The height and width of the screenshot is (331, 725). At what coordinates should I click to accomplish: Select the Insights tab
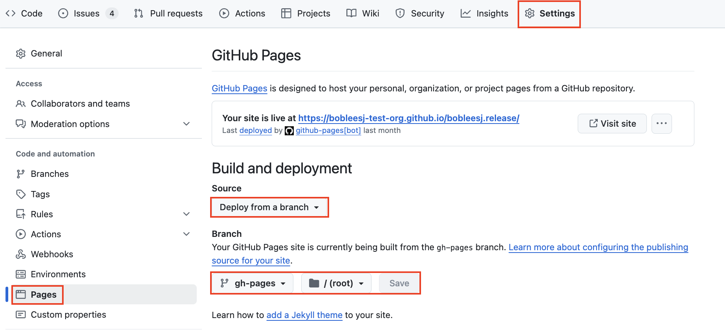pyautogui.click(x=485, y=13)
